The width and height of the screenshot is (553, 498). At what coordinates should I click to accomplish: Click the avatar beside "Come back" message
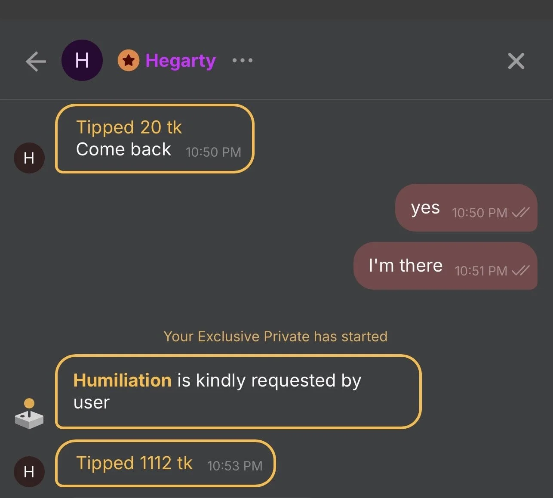click(29, 158)
